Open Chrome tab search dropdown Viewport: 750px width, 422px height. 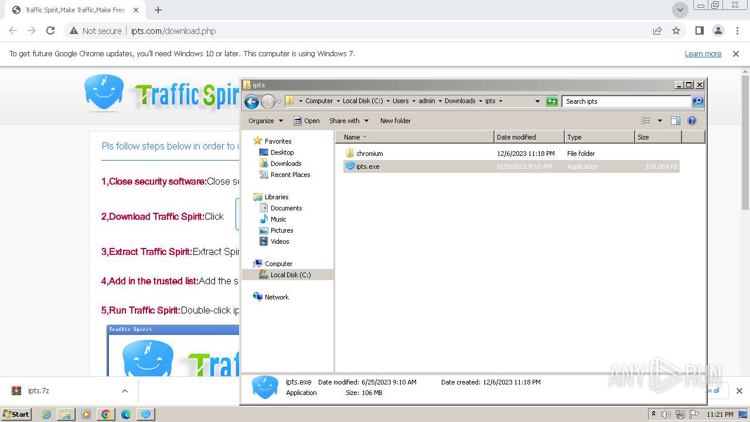pyautogui.click(x=680, y=10)
